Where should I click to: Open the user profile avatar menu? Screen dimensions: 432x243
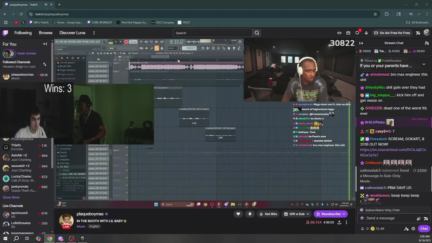[427, 33]
